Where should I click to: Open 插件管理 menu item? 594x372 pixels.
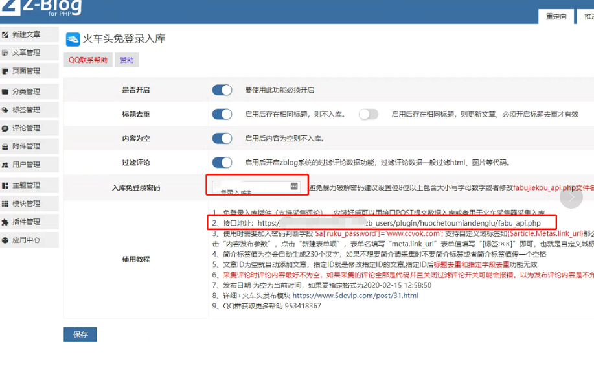[29, 222]
